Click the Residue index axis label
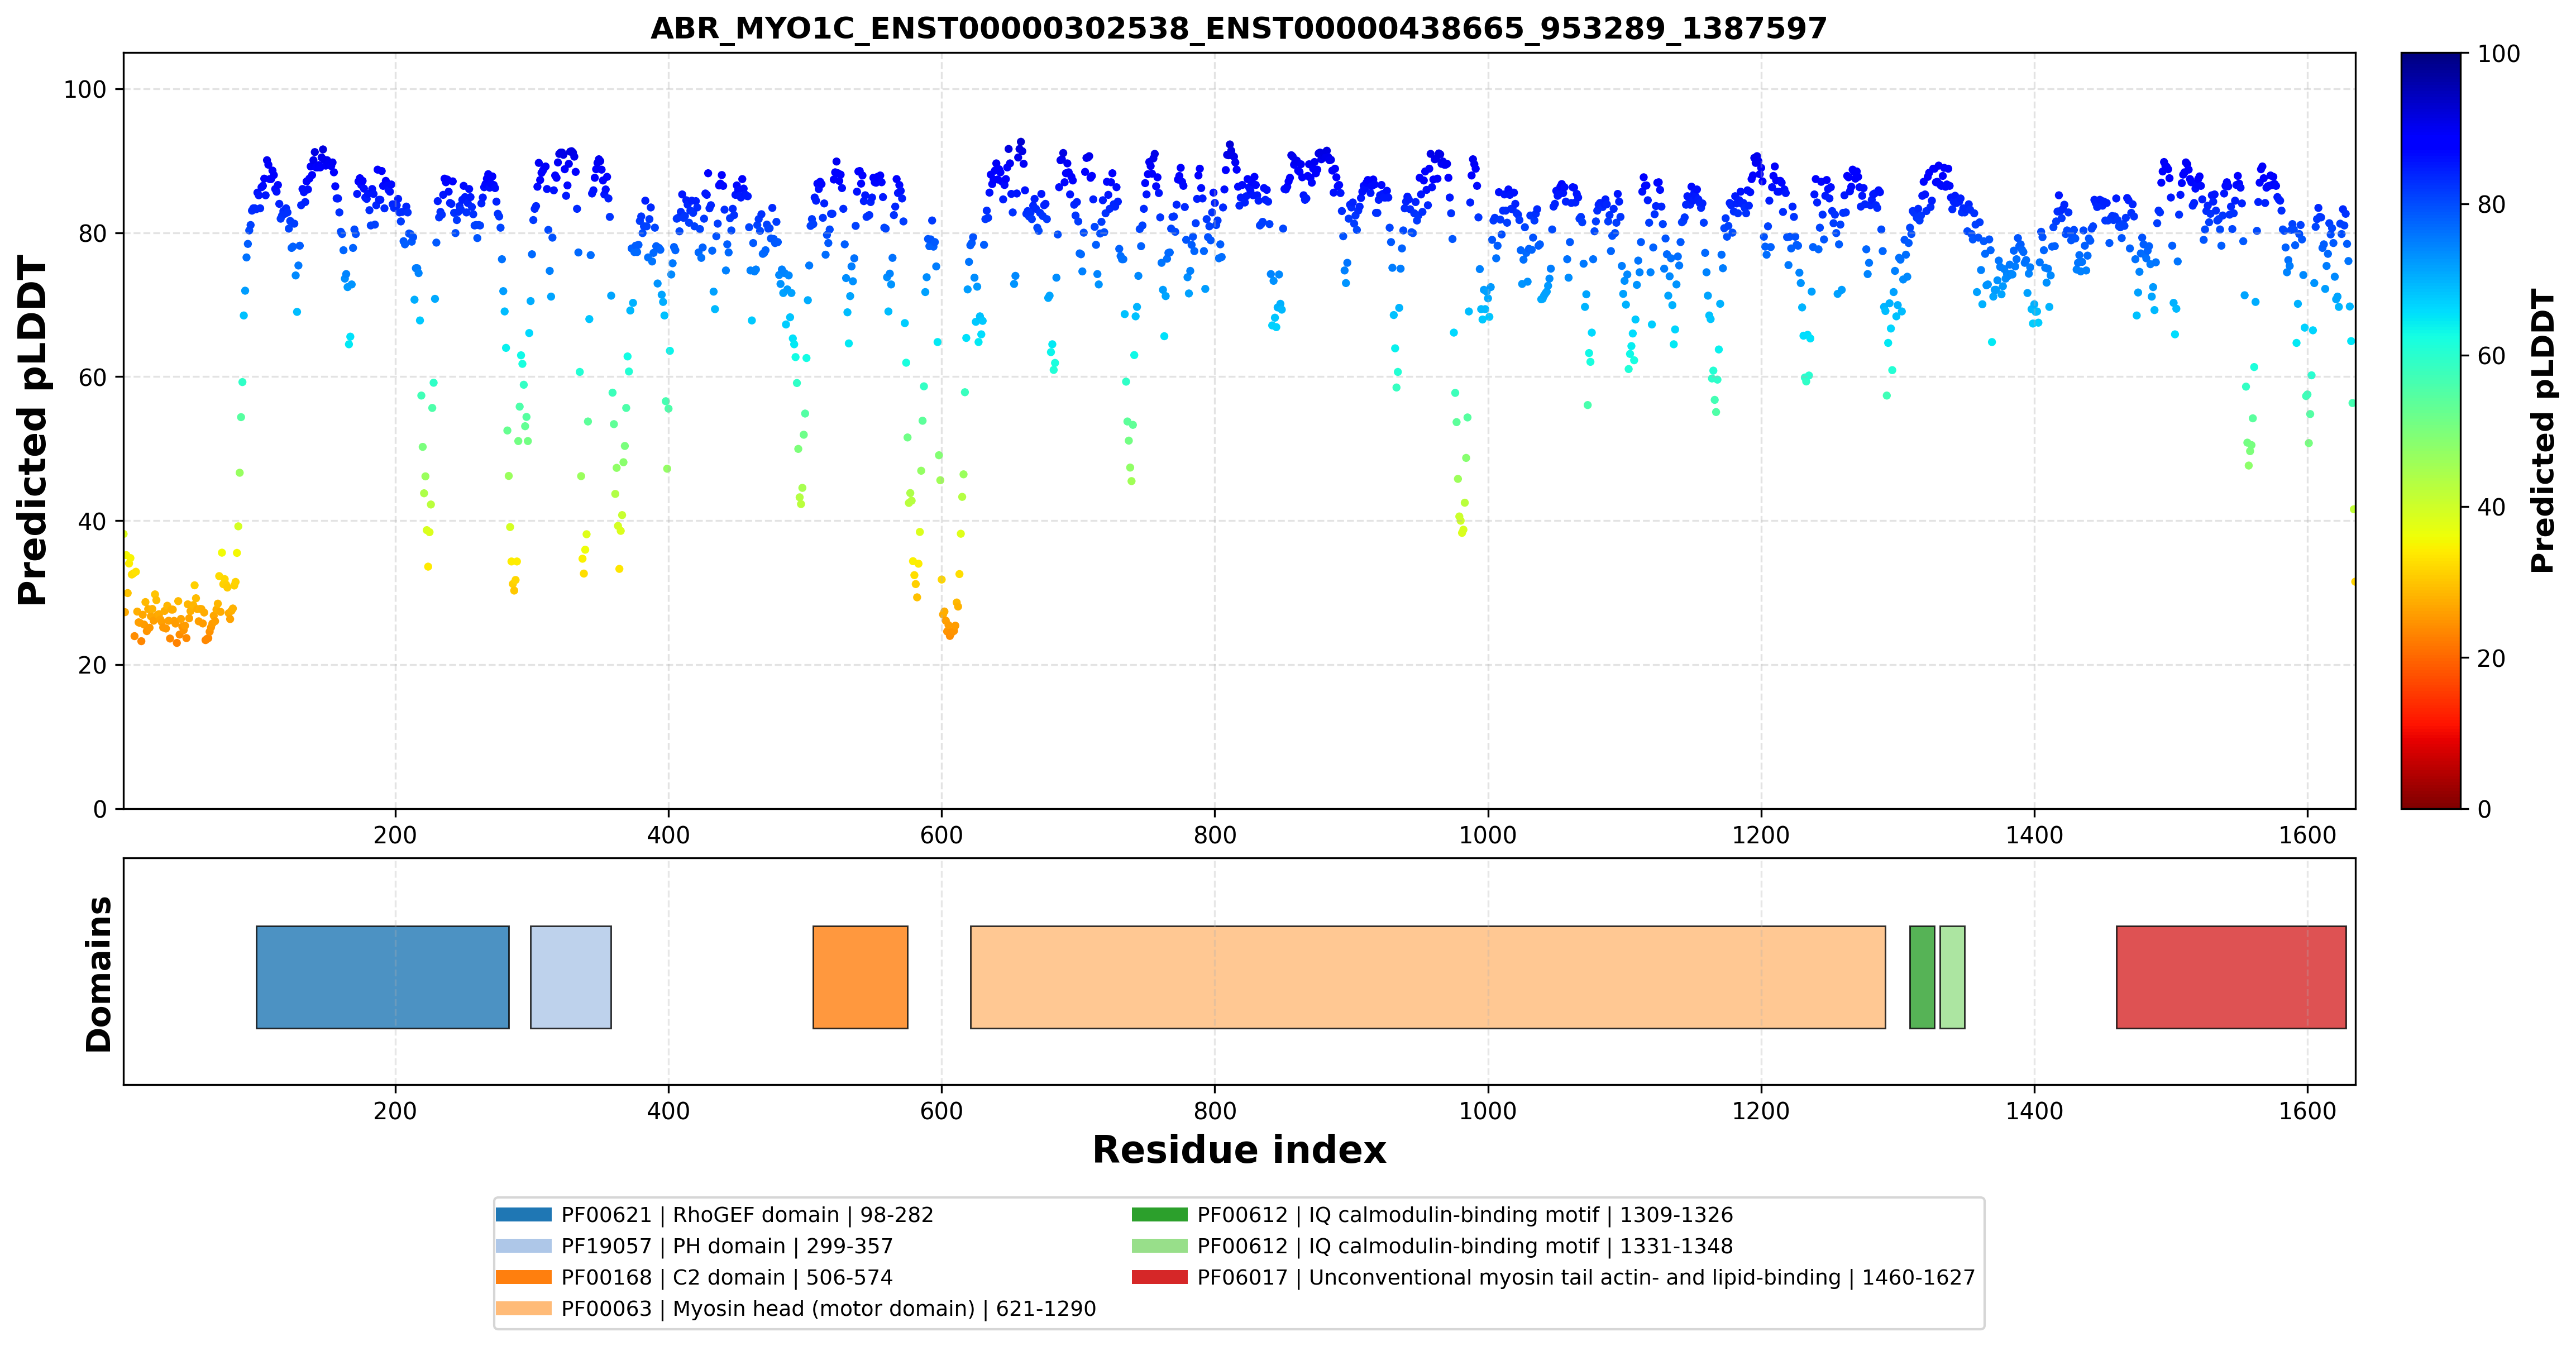This screenshot has width=2576, height=1346. coord(1239,1150)
